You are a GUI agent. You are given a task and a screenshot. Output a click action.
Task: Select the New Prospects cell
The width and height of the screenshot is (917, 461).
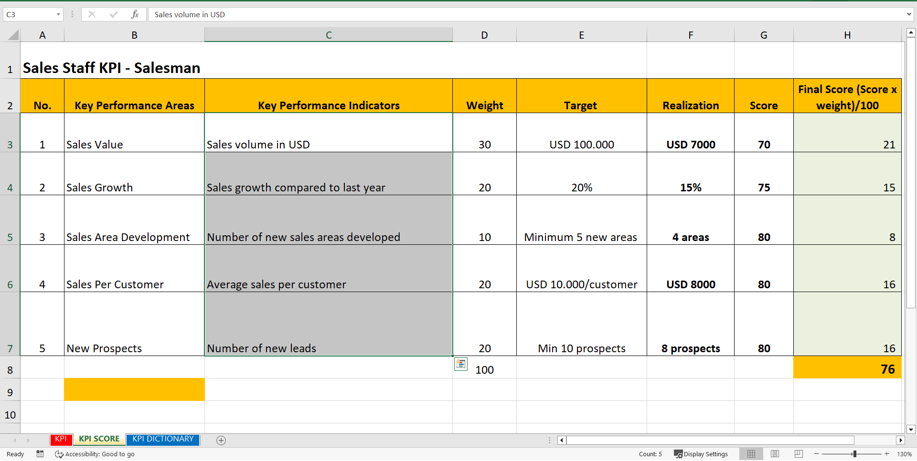point(134,324)
